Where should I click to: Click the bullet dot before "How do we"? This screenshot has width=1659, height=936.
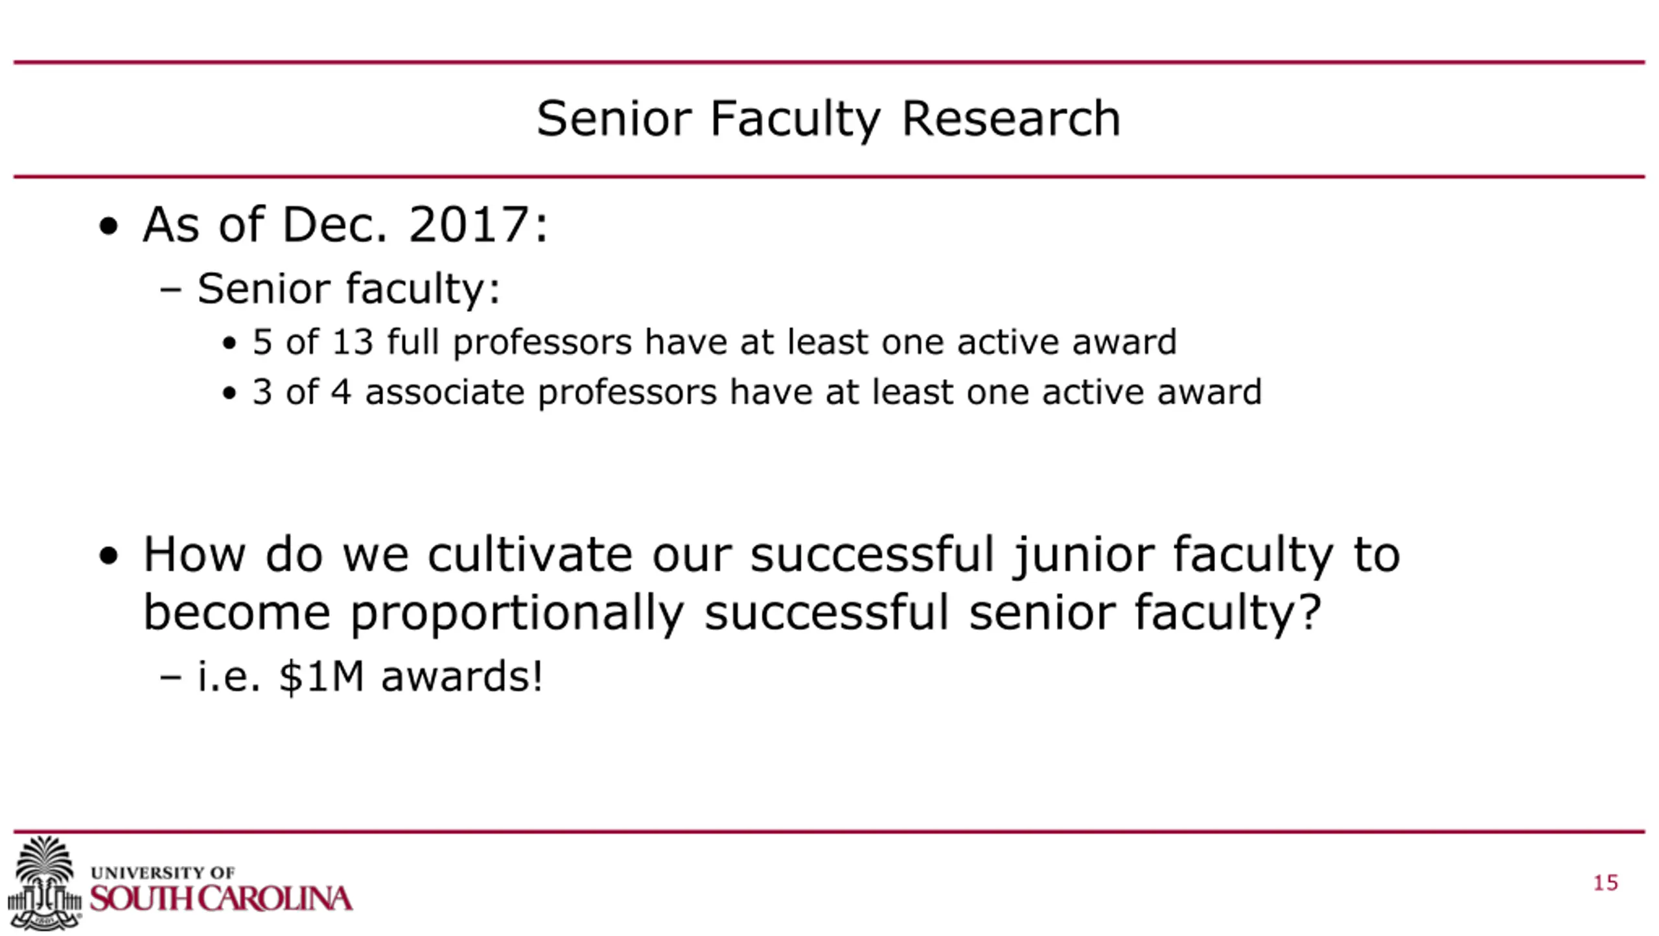[x=109, y=556]
